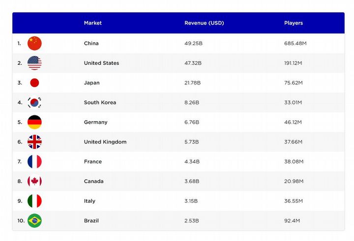Sort by the Market column header

tap(93, 23)
